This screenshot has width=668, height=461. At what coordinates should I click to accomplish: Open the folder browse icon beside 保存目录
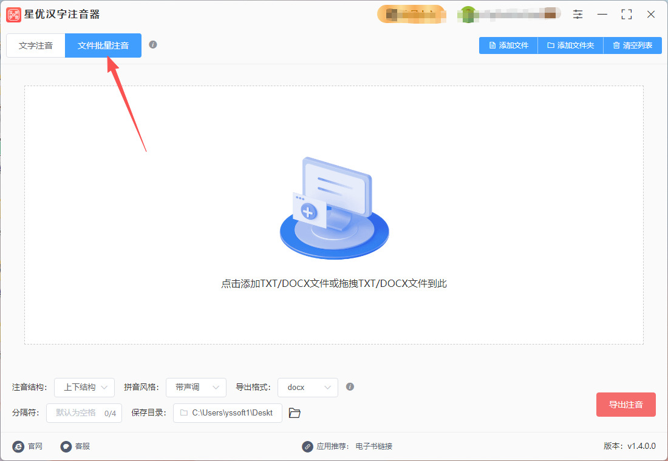click(x=295, y=412)
